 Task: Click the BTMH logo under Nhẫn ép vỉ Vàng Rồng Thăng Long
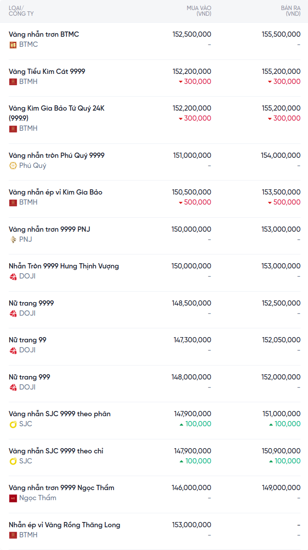tap(13, 535)
